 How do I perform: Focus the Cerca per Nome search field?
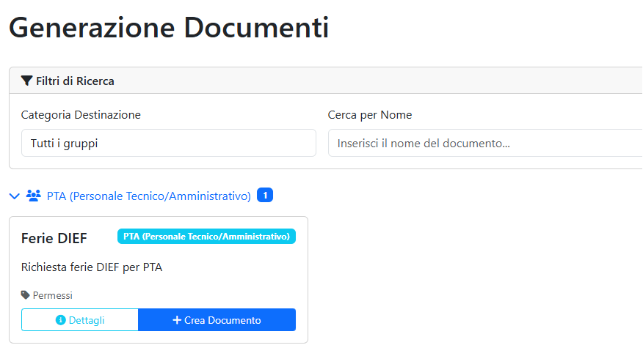click(484, 143)
